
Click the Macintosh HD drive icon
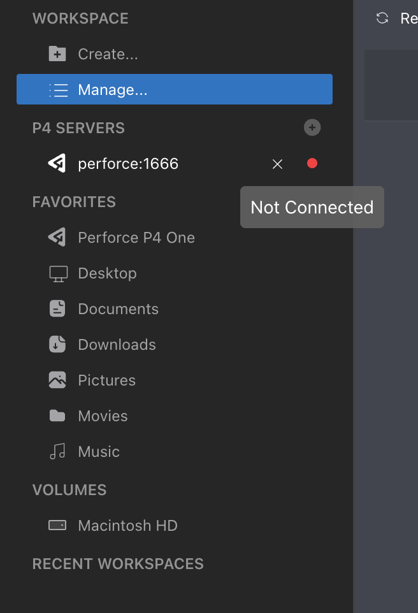[x=57, y=525]
